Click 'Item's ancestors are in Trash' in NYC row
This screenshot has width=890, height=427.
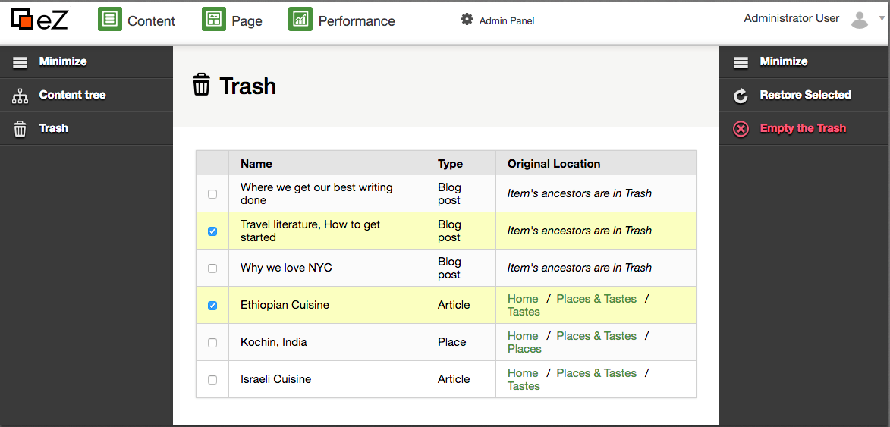tap(579, 268)
